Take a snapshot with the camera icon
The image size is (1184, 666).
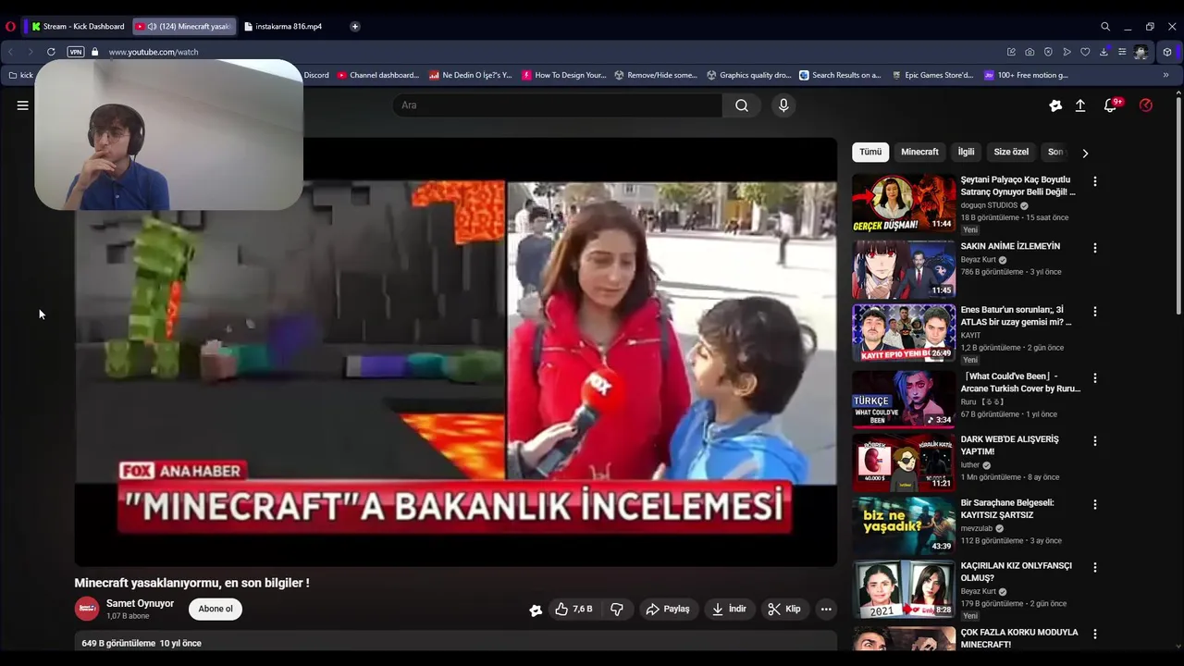tap(1030, 52)
